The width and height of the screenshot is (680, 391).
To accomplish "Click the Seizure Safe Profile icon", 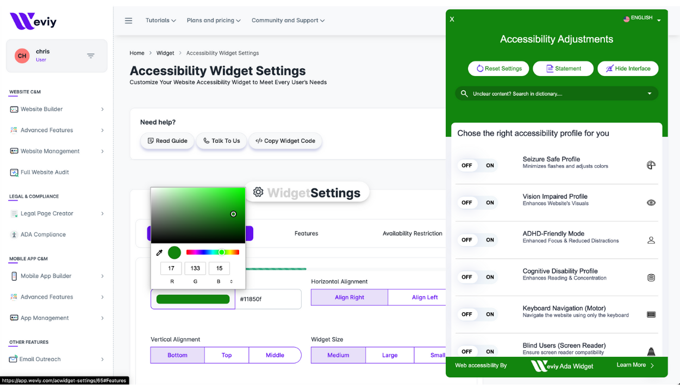I will coord(651,165).
